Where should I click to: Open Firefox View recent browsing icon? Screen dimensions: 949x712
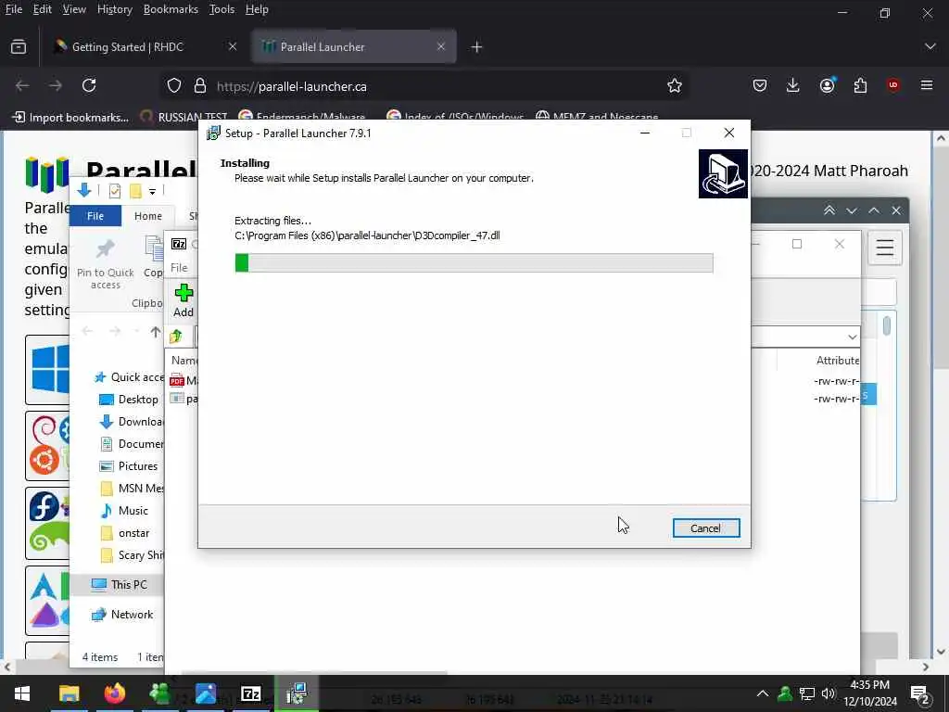pyautogui.click(x=19, y=46)
